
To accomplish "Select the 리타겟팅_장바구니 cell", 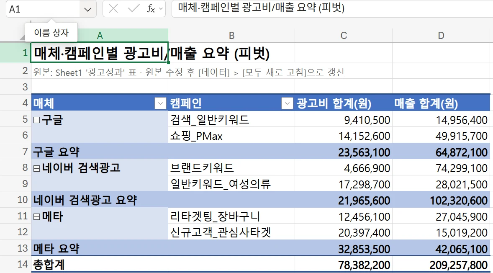I will [x=231, y=216].
